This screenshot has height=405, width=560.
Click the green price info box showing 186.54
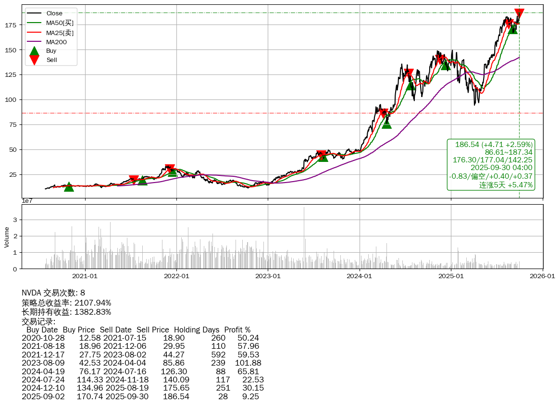491,164
